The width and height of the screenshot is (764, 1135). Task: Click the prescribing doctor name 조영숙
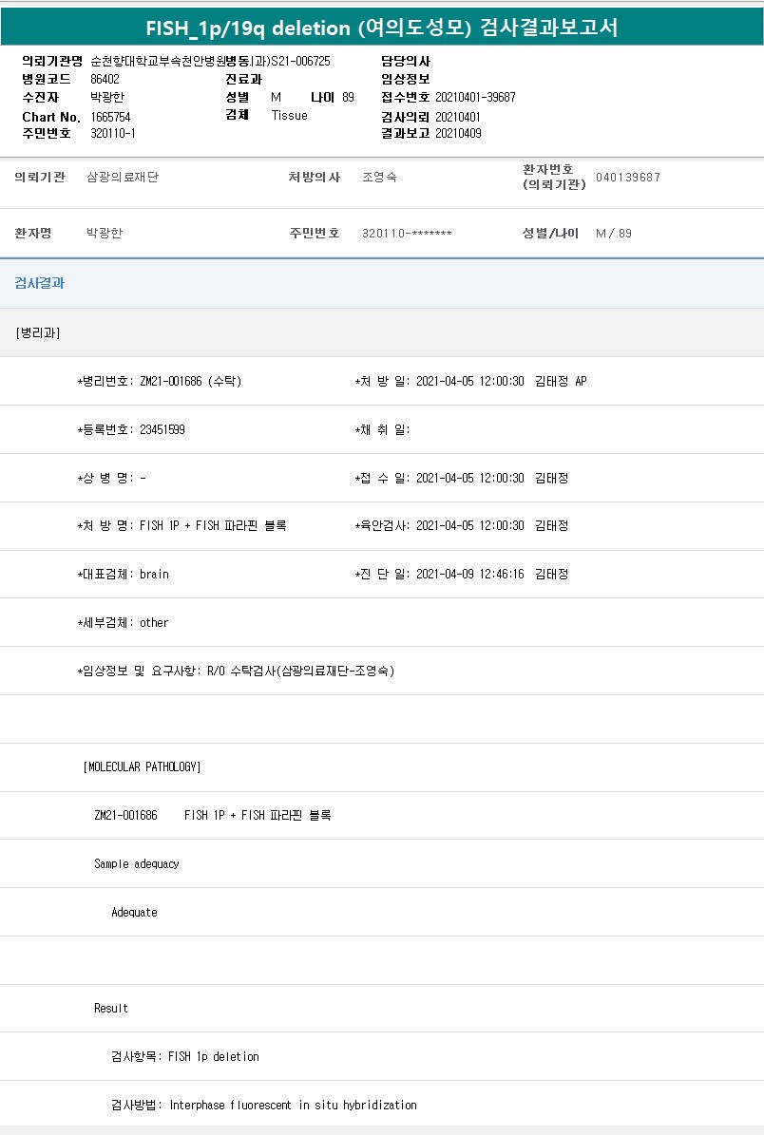tap(380, 178)
